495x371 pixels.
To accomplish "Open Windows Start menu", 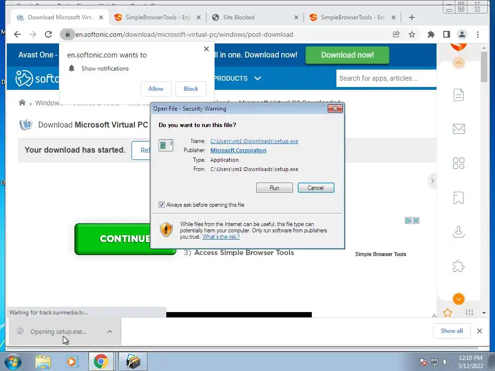I will [x=13, y=361].
